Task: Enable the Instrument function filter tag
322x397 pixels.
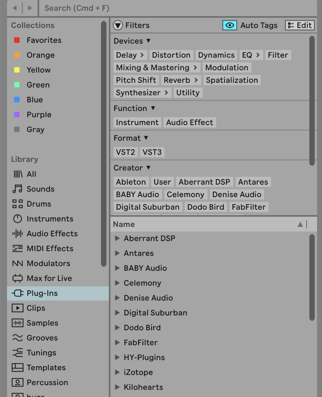Action: 137,122
